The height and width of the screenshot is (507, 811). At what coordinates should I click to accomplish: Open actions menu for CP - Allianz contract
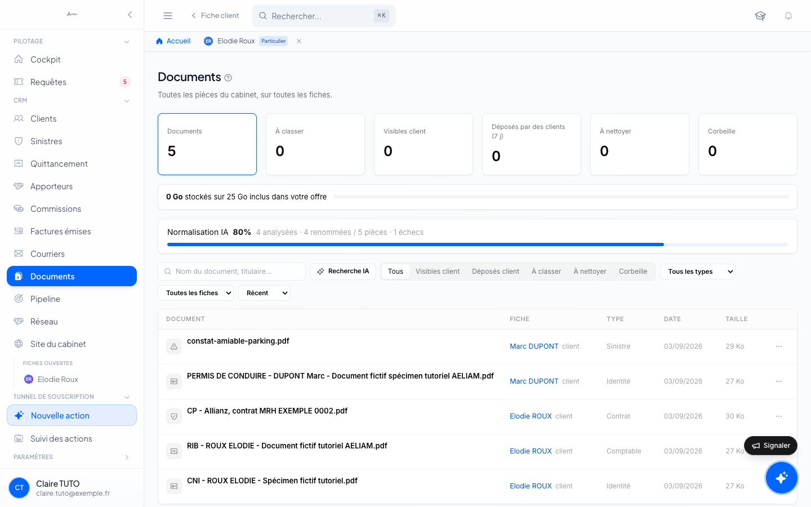coord(779,416)
